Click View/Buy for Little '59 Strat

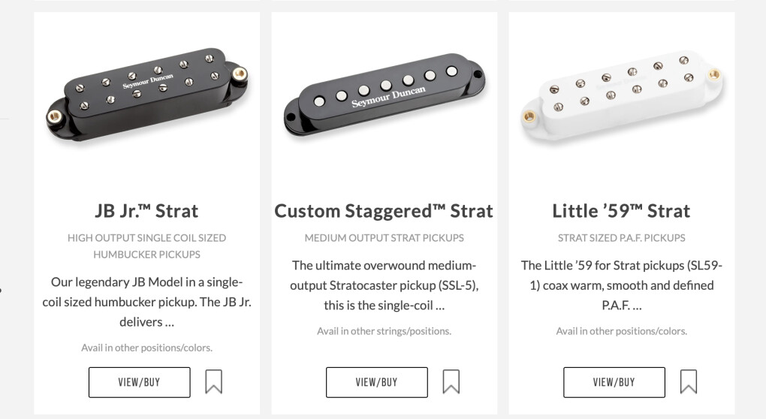[x=614, y=382]
